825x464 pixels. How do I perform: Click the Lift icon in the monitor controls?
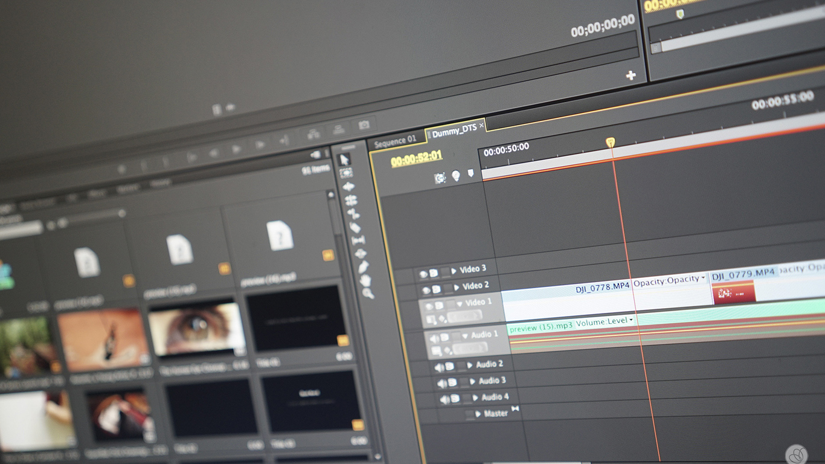(x=313, y=133)
